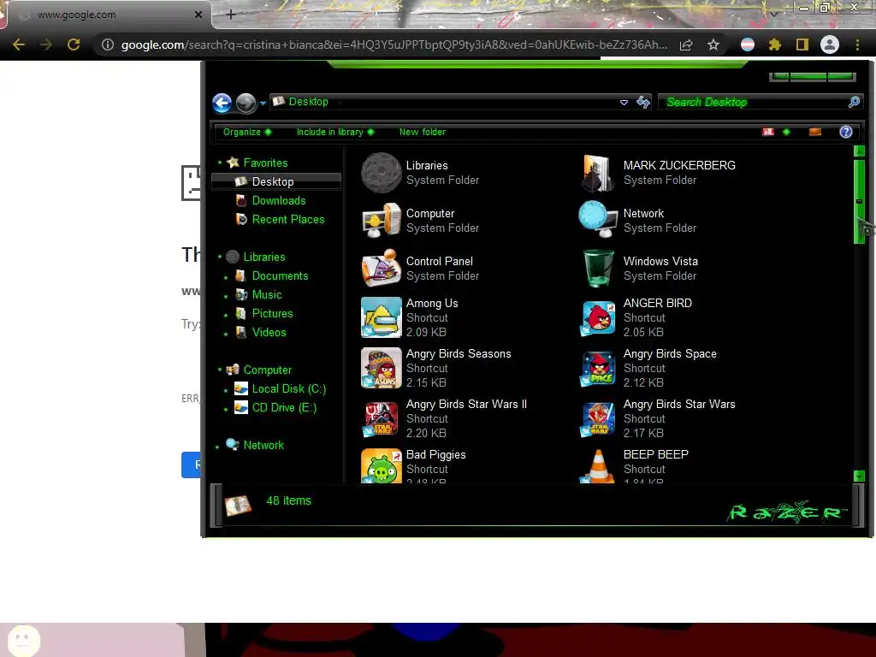Image resolution: width=876 pixels, height=657 pixels.
Task: Open Local Disk (C:) in navigation pane
Action: point(289,389)
